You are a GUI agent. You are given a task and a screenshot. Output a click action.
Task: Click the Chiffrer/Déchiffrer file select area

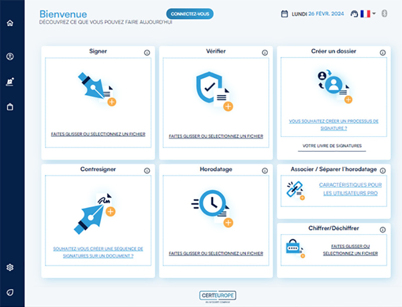point(350,250)
